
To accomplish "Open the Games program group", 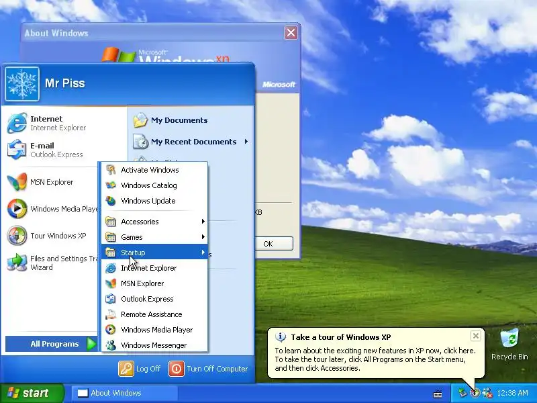I will pyautogui.click(x=154, y=237).
